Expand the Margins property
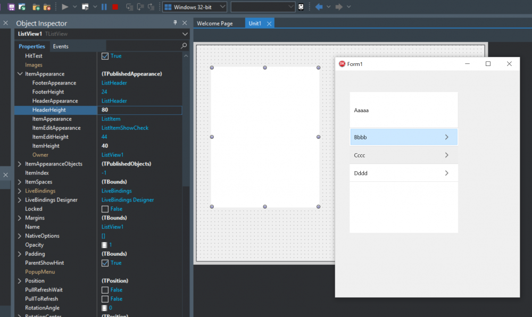 (x=20, y=218)
